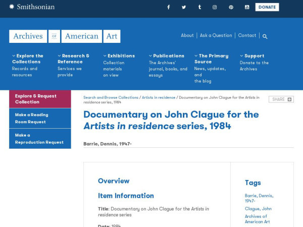Open the Instagram icon in header
Viewport: 303px width, 227px height.
click(x=215, y=8)
